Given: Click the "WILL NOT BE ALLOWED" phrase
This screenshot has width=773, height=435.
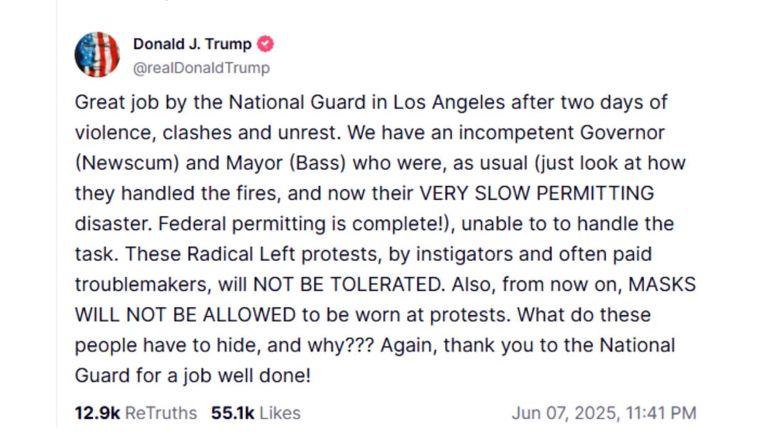Looking at the screenshot, I should (x=182, y=315).
